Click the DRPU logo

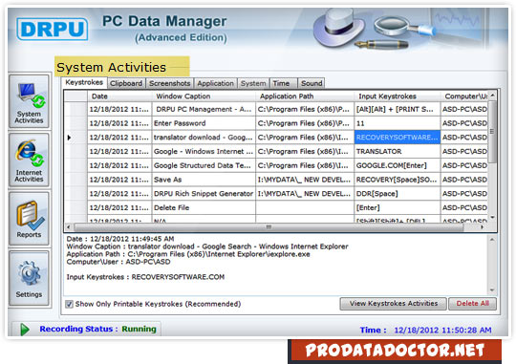[x=53, y=30]
